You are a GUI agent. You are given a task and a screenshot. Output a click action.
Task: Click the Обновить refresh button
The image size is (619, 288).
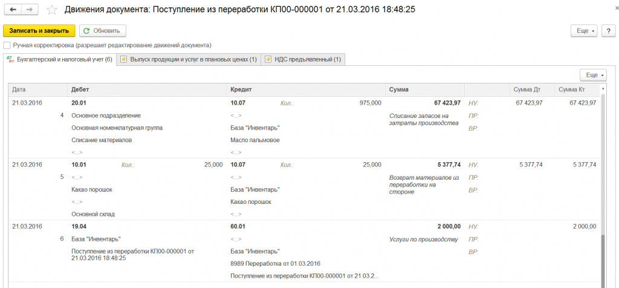102,31
